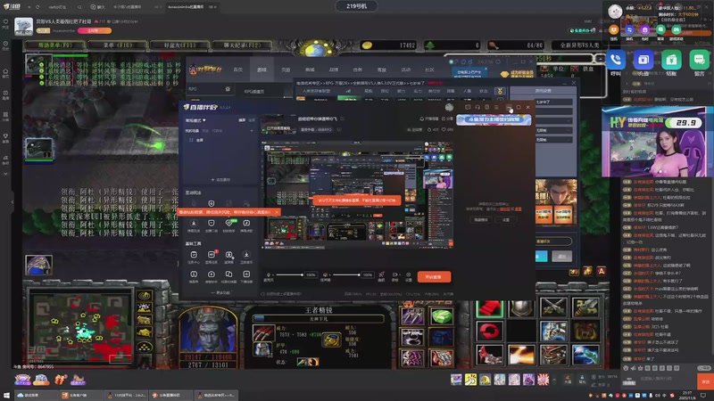Open picture quality icon left of start button
Image resolution: width=714 pixels, height=401 pixels.
click(x=382, y=276)
